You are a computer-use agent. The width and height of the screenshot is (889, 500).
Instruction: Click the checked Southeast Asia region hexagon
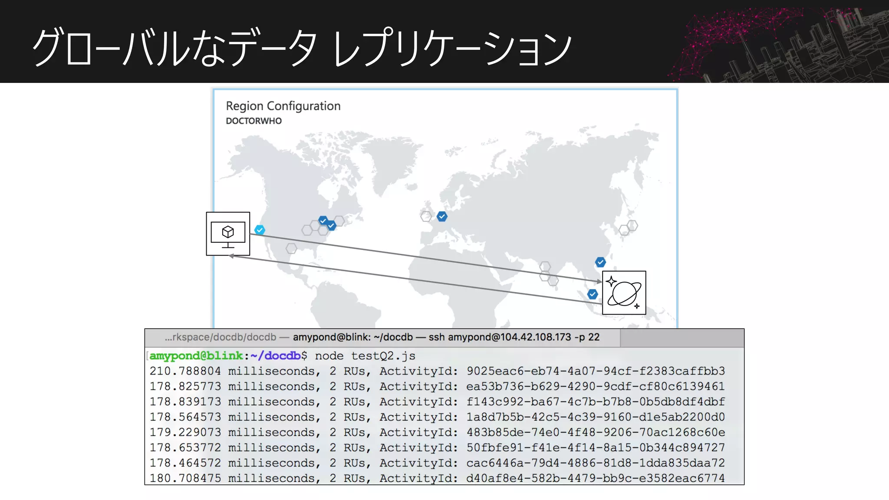pos(593,294)
